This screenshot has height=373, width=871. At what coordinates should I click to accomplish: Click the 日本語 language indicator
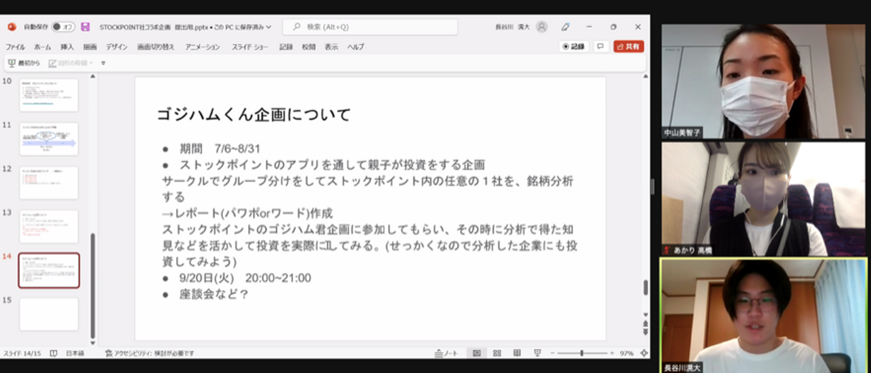pos(75,353)
